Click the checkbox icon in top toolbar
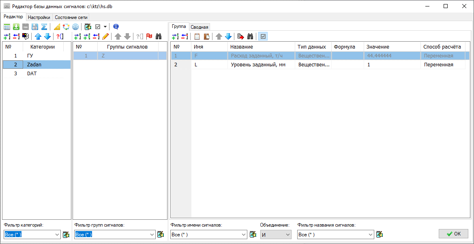This screenshot has width=474, height=244. click(x=98, y=27)
